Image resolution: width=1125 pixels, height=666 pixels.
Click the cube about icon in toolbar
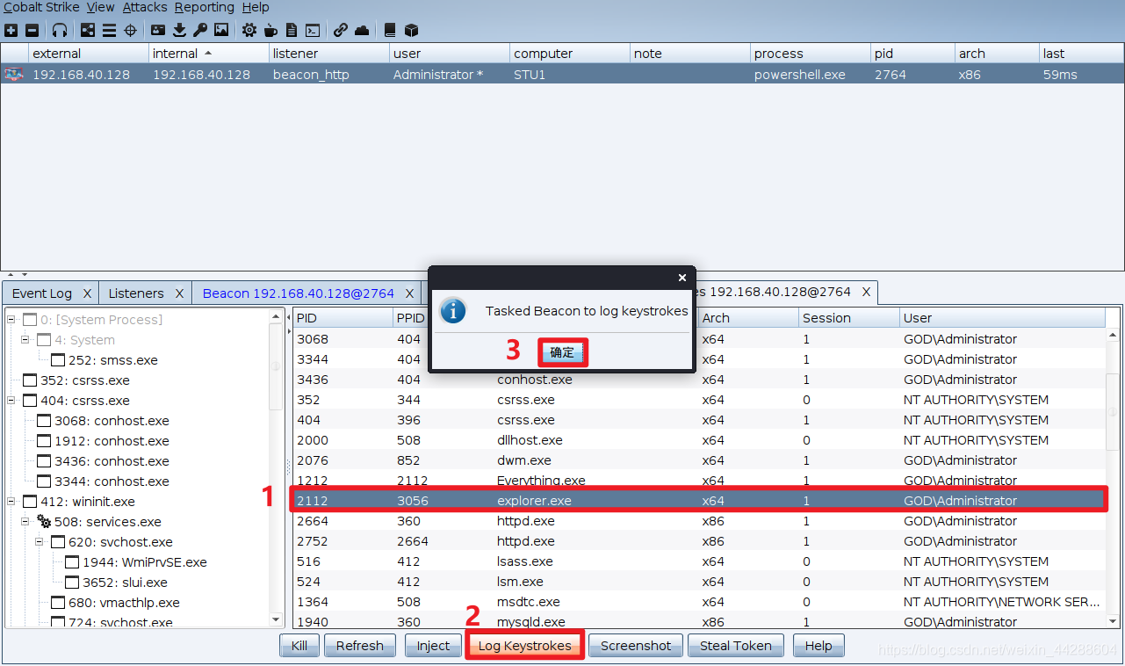(x=411, y=30)
